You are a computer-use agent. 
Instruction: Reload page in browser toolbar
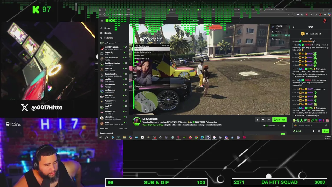(x=104, y=14)
